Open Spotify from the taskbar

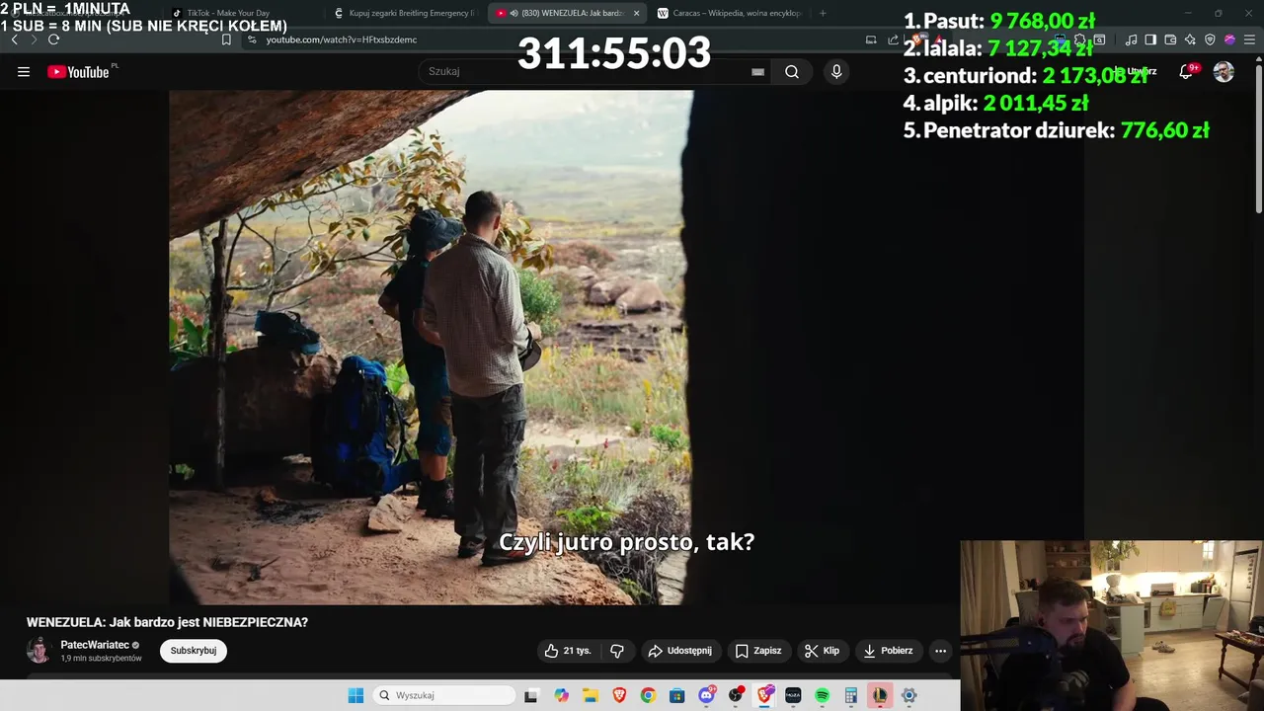click(x=822, y=695)
